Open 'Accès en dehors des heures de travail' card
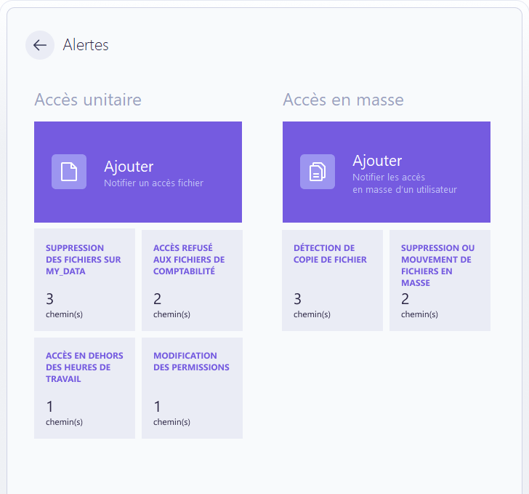Viewport: 529px width, 494px height. (85, 388)
